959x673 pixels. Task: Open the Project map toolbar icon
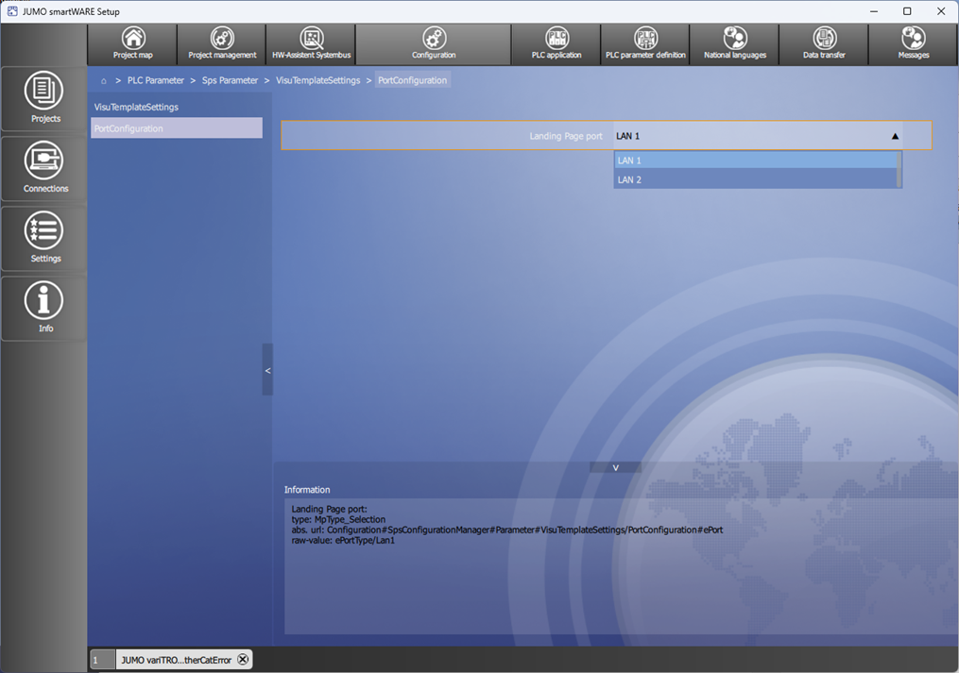(132, 43)
